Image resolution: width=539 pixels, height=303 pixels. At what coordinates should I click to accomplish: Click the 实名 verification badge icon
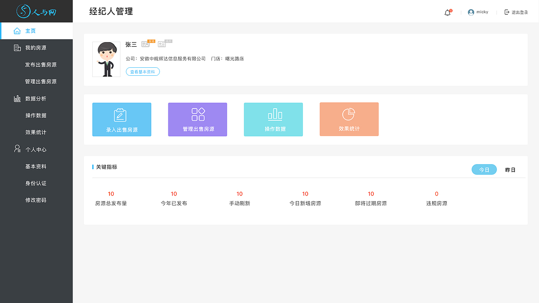click(146, 43)
